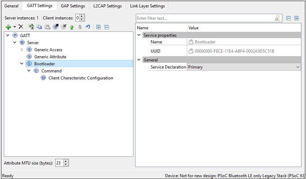Clear filter text with eraser icon
This screenshot has width=306, height=179.
[277, 18]
